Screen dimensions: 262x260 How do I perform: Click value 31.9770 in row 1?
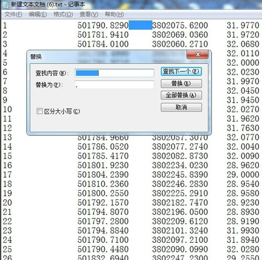pos(243,25)
